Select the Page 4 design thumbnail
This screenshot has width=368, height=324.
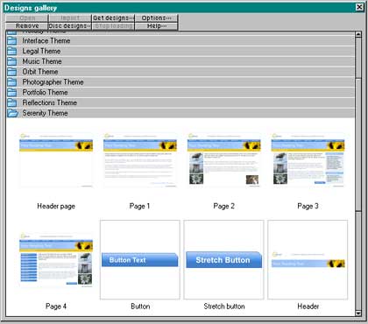[x=56, y=260]
